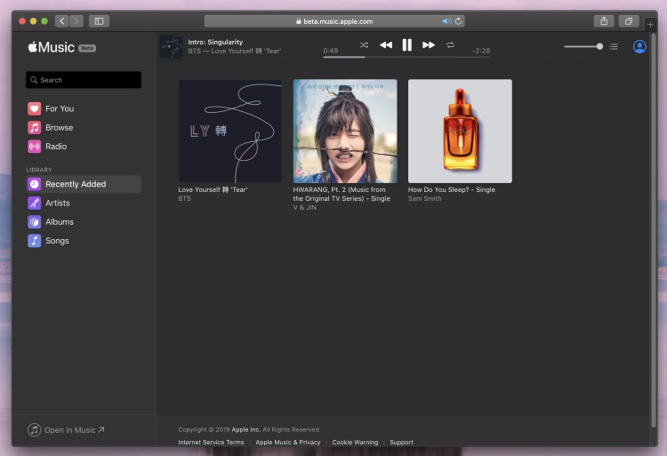The width and height of the screenshot is (667, 456).
Task: Click the Albums stack icon
Action: click(35, 222)
